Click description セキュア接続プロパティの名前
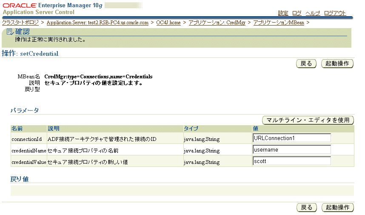Image resolution: width=365 pixels, height=215 pixels. (83, 151)
